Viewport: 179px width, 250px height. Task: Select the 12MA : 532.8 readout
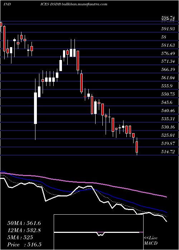coord(24,230)
